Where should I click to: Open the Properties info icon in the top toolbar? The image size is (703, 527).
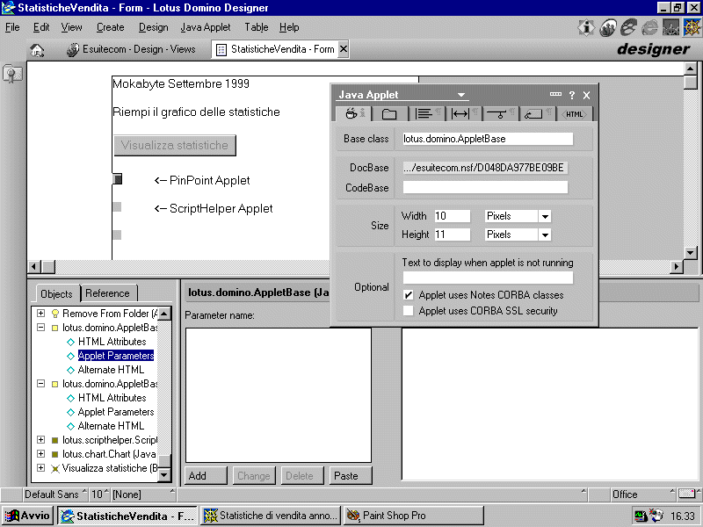coord(586,28)
